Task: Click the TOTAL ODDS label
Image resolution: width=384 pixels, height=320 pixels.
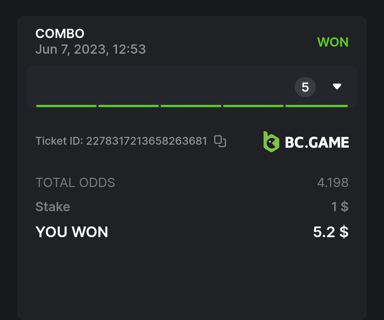Action: coord(75,183)
